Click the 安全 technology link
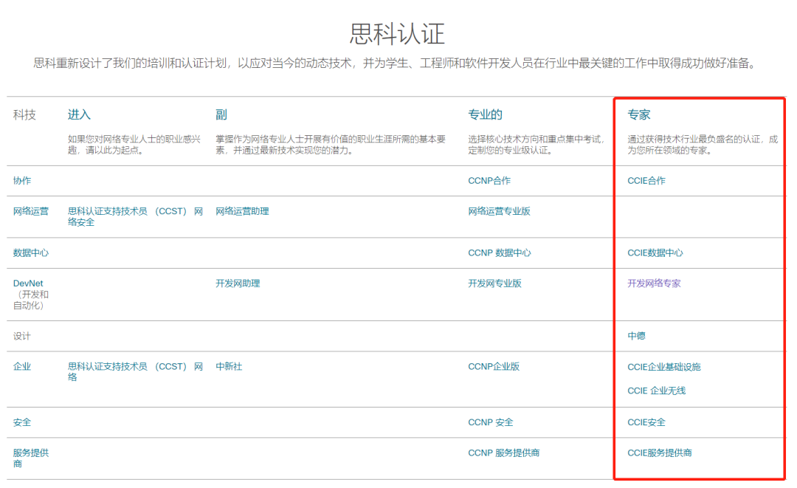Screen dimensions: 797x488 [22, 422]
